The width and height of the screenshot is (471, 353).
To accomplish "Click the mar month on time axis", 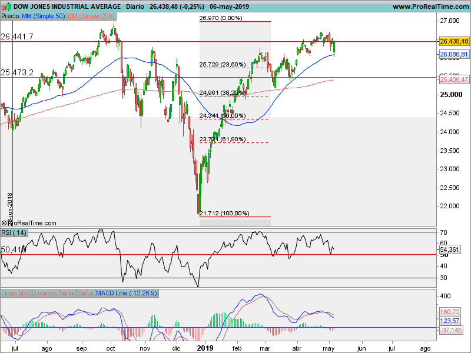I will (x=264, y=348).
